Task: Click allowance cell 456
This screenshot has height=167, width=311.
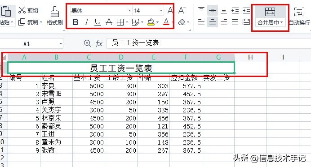Action: [153, 118]
